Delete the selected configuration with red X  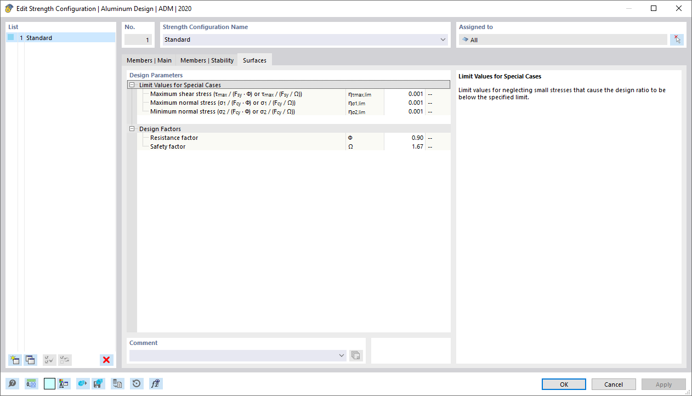coord(106,360)
